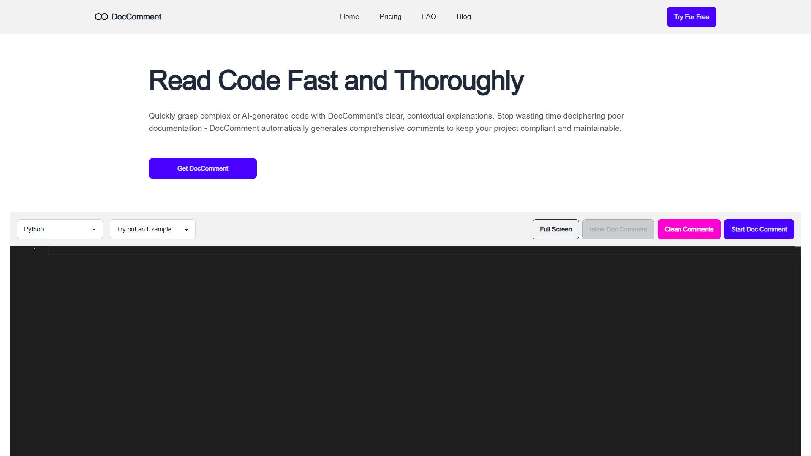Click the DocComment infinity logo icon

(101, 16)
